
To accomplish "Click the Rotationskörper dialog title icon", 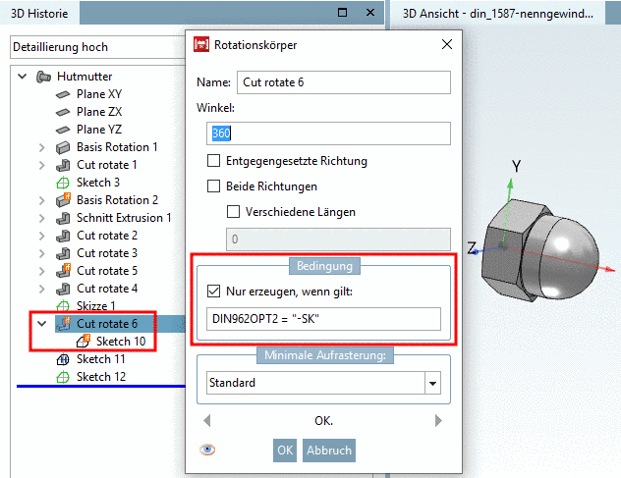I will pyautogui.click(x=201, y=45).
